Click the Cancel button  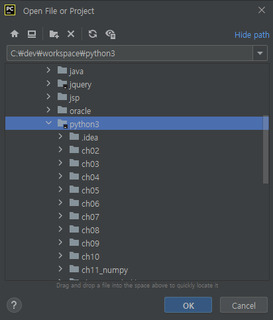[x=244, y=305]
